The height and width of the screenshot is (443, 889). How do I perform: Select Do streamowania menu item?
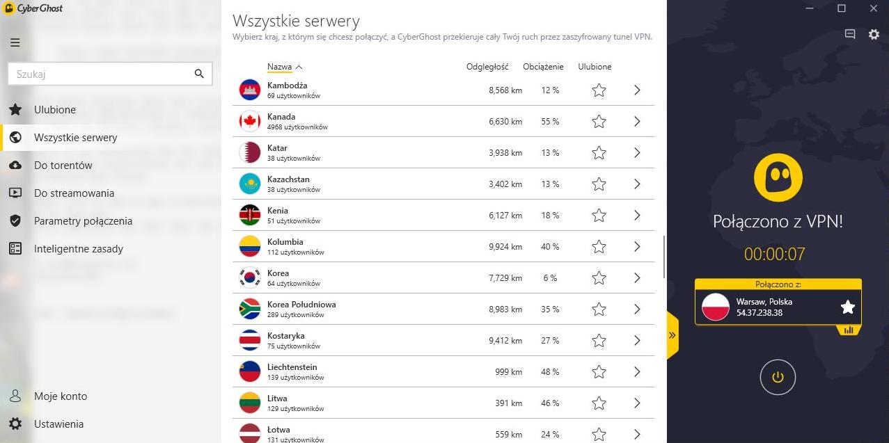pyautogui.click(x=74, y=193)
